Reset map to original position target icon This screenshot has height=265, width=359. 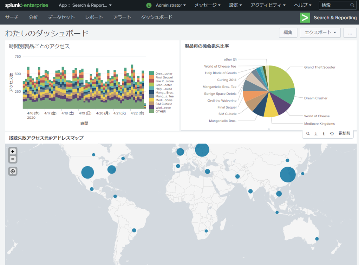(13, 171)
